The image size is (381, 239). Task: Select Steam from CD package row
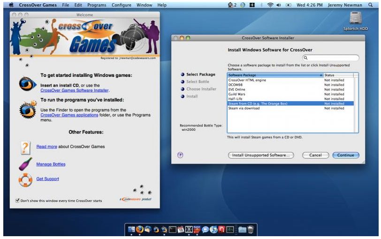[x=290, y=104]
